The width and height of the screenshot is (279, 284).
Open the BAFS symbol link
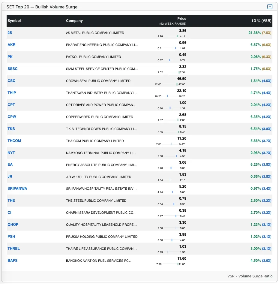click(13, 261)
